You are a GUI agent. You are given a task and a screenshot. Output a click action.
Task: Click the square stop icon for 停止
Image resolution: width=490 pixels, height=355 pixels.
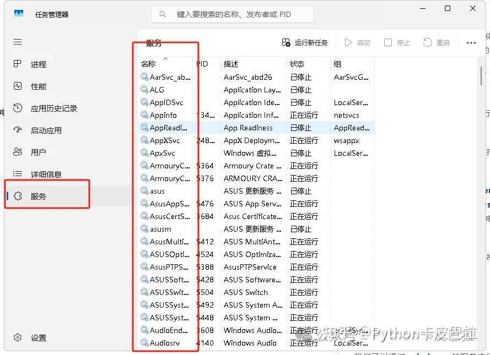(x=388, y=42)
